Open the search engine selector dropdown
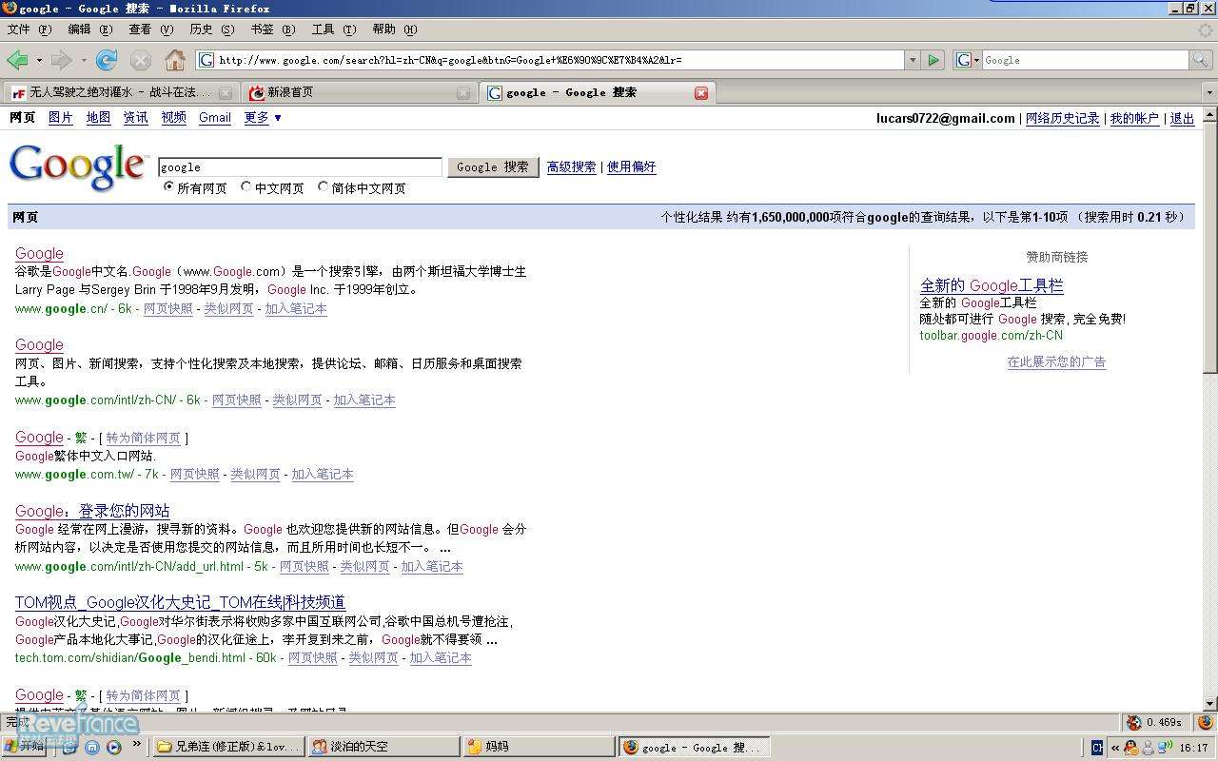Image resolution: width=1218 pixels, height=761 pixels. pos(968,60)
